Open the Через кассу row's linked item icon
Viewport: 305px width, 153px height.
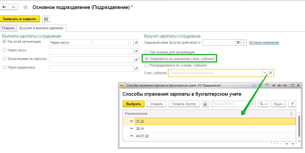136,51
